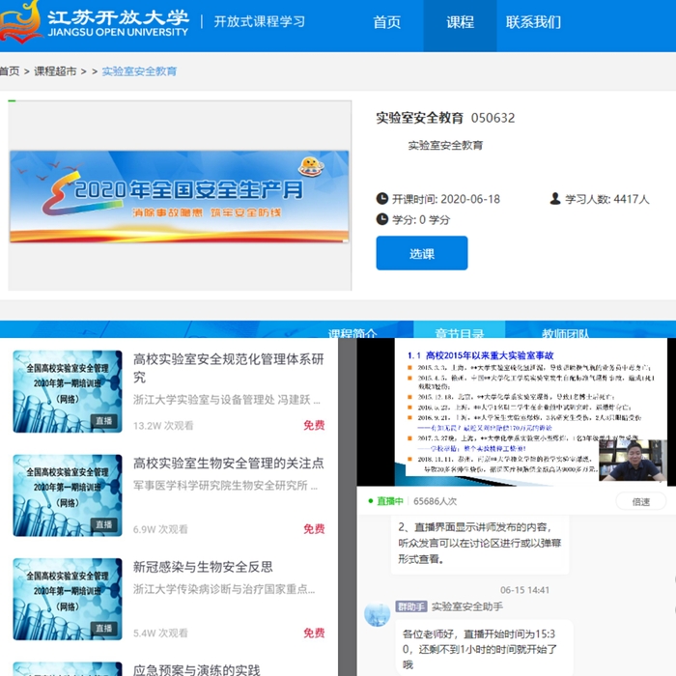This screenshot has height=676, width=676.
Task: Switch to the 章节目录 tab
Action: [x=459, y=334]
